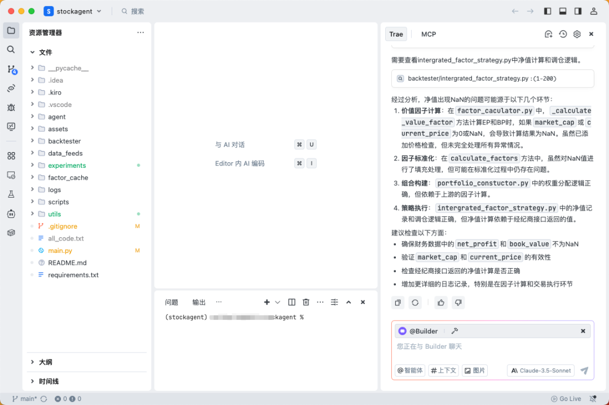Close the AI chat panel
This screenshot has width=609, height=405.
coord(591,34)
